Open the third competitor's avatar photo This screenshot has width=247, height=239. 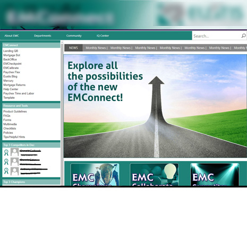[x=14, y=171]
